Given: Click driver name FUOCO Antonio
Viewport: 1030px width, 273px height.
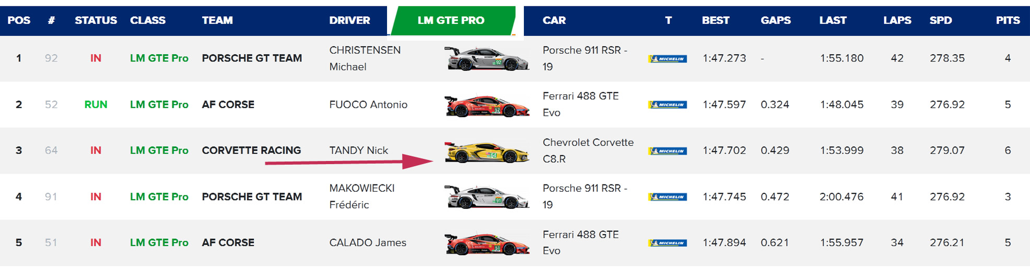Looking at the screenshot, I should tap(368, 105).
